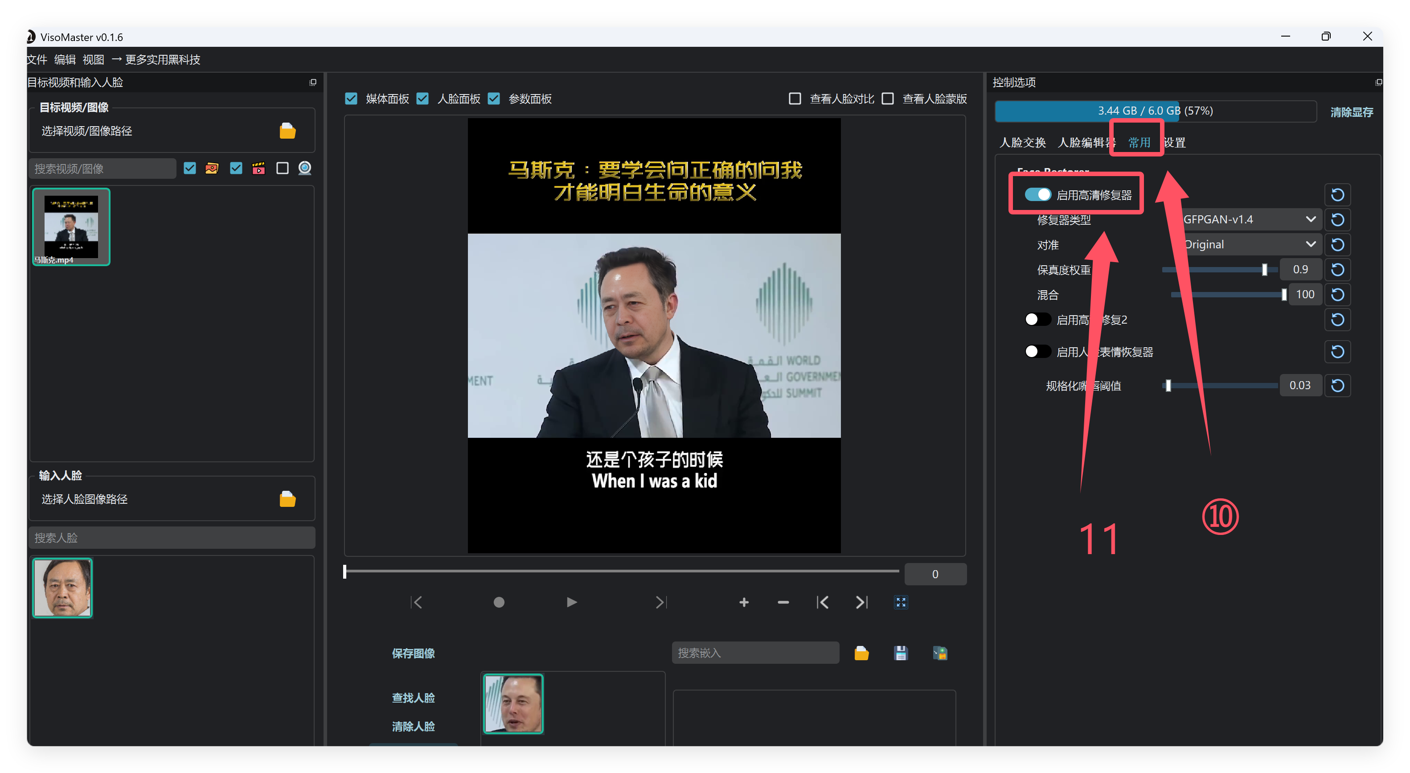This screenshot has height=773, width=1410.
Task: Adjust 保真度权重 slider
Action: click(x=1220, y=270)
